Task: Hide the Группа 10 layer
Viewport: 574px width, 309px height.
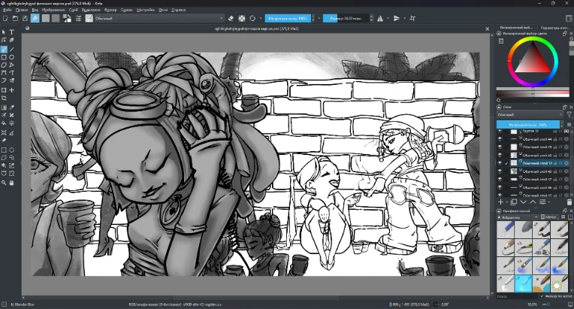Action: (500, 131)
